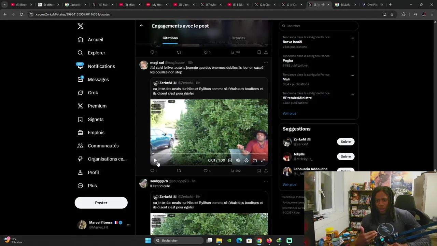Open soukyyy78's profile avatar
This screenshot has height=246, width=437.
point(144,183)
